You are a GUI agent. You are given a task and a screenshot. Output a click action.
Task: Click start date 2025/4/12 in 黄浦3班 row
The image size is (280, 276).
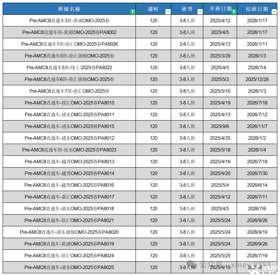tap(220, 20)
